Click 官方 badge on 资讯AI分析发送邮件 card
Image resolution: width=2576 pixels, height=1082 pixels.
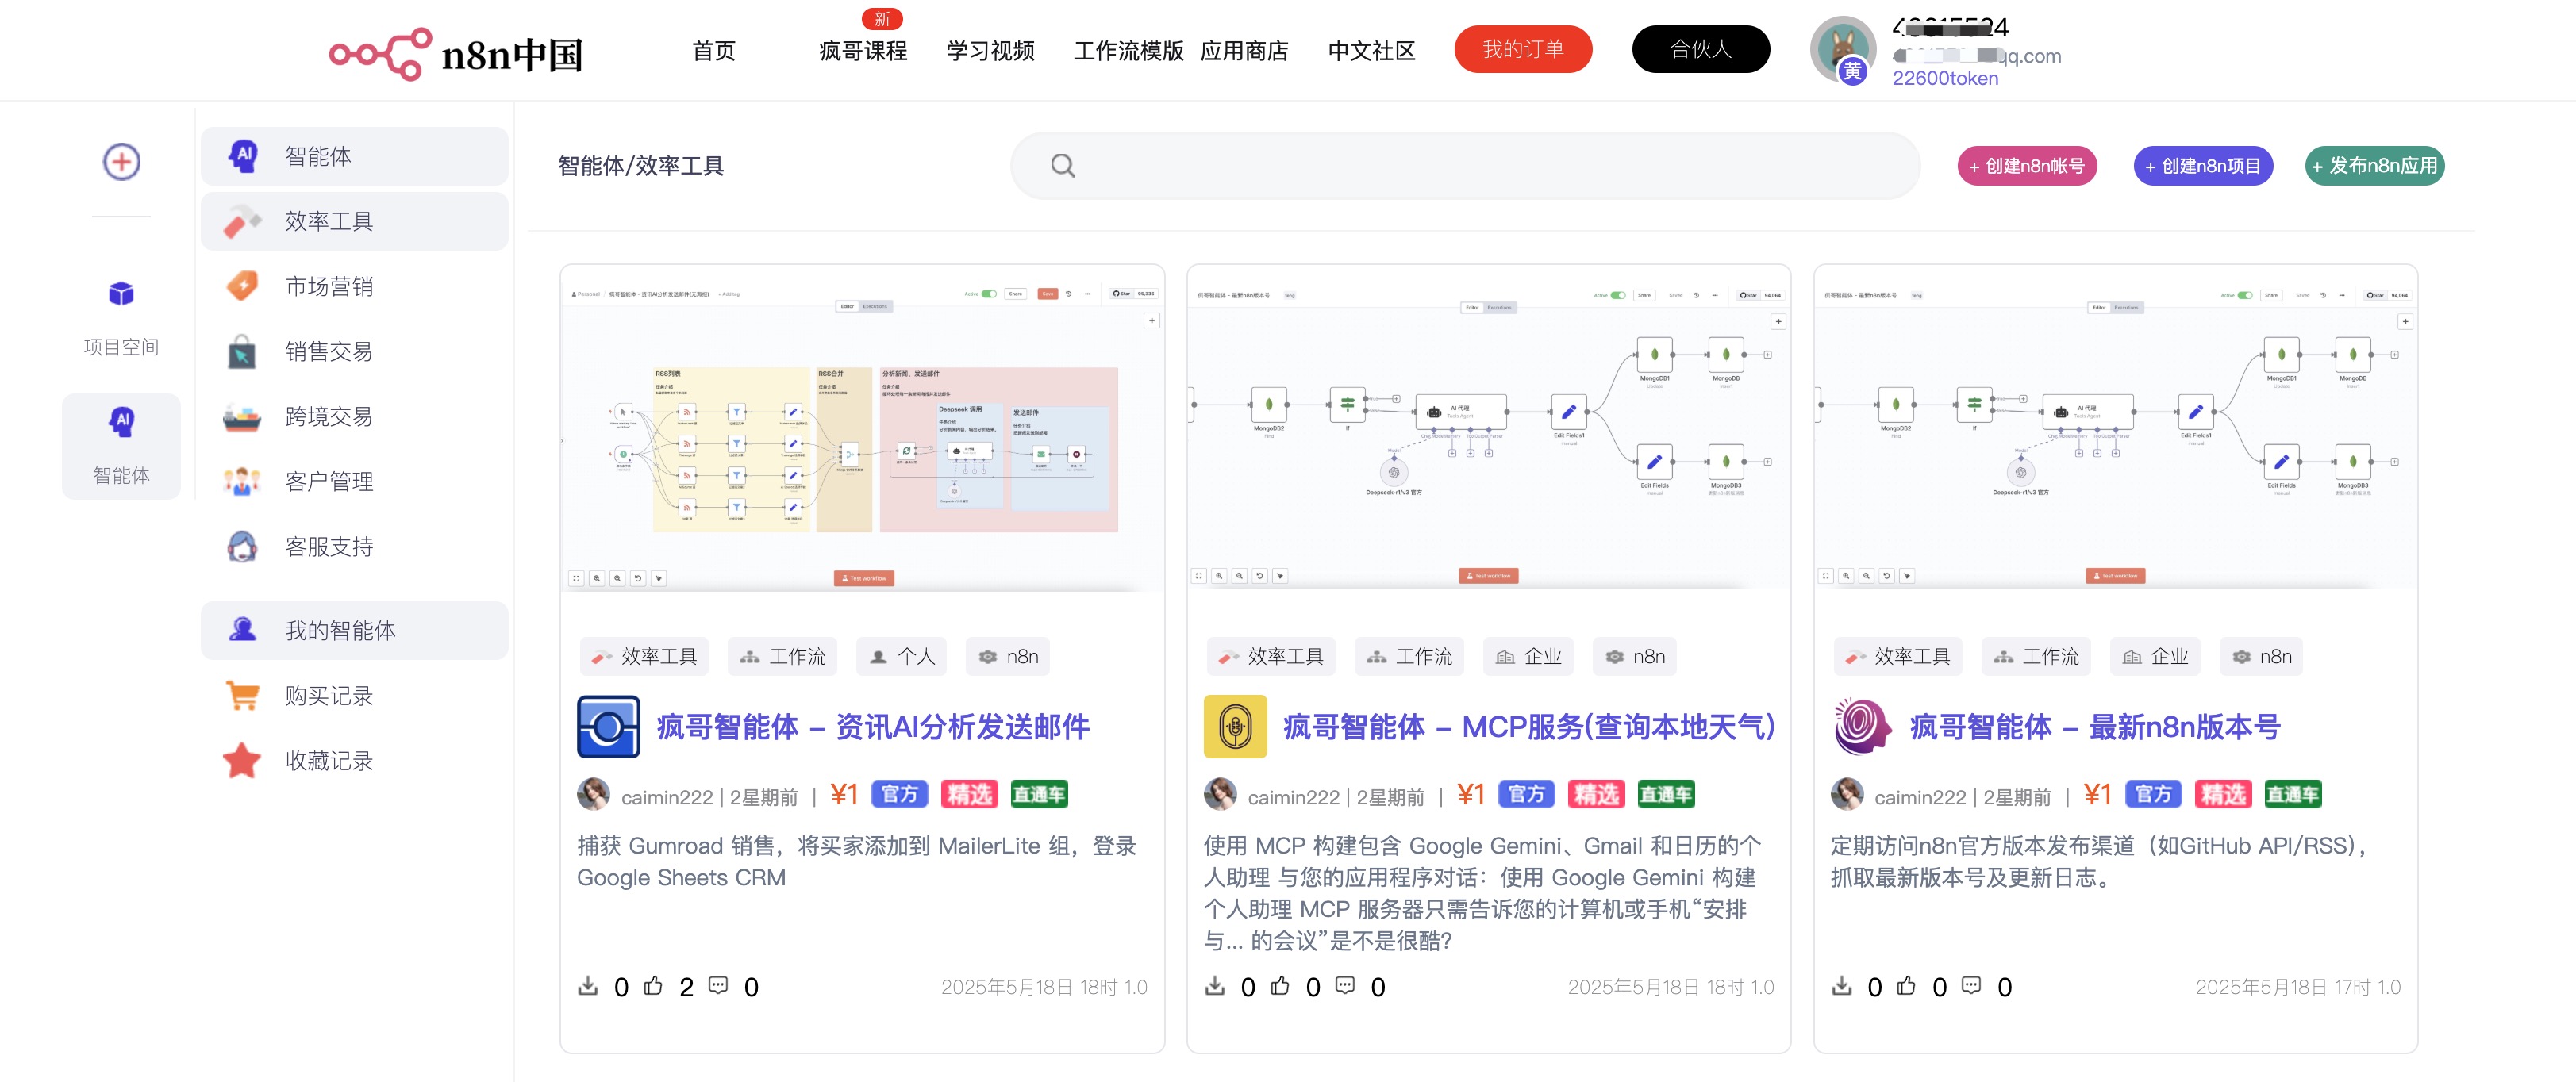point(900,794)
